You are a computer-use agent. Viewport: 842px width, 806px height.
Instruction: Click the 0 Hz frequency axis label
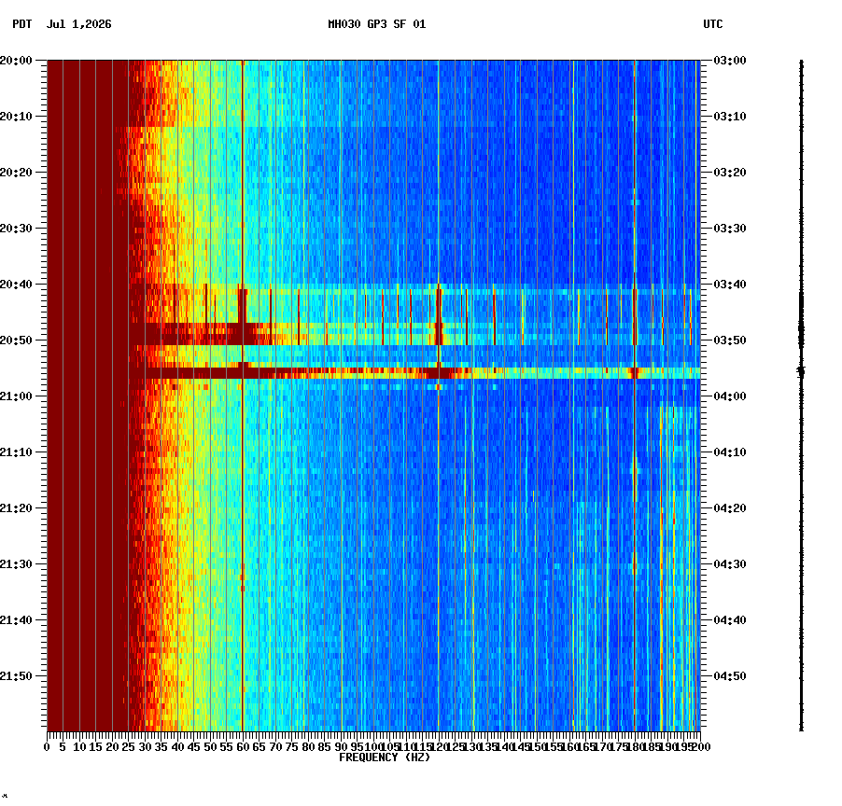click(x=48, y=747)
